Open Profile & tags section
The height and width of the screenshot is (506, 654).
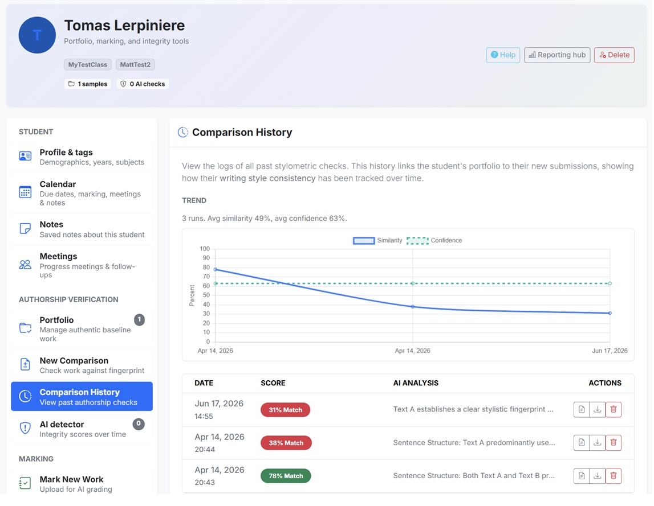point(82,157)
